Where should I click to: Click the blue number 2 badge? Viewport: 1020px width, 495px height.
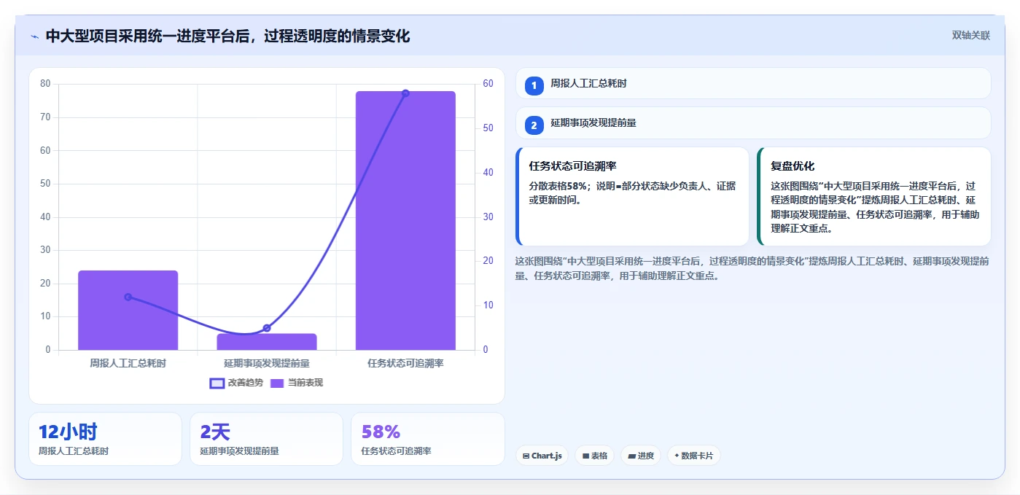(x=534, y=125)
